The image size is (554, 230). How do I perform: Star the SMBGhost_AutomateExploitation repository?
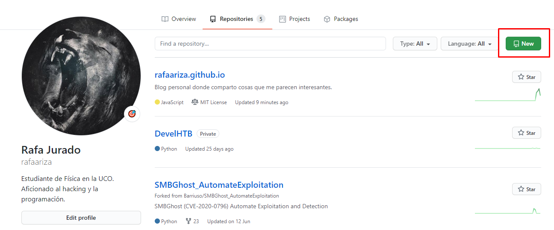click(x=526, y=189)
